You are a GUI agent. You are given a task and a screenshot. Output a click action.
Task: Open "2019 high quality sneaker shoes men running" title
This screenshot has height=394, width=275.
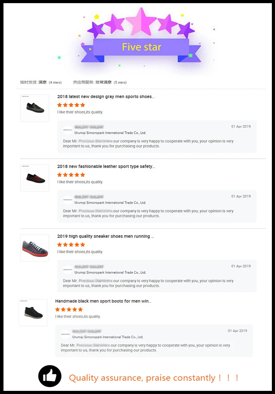coord(105,236)
